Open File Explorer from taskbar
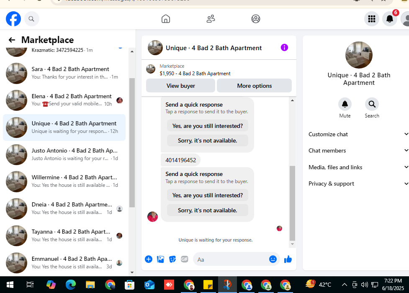Viewport: 409px width, 293px height. [90, 285]
